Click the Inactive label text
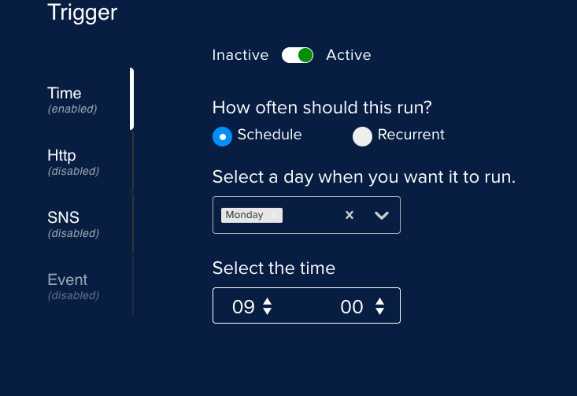Image resolution: width=577 pixels, height=396 pixels. click(240, 55)
